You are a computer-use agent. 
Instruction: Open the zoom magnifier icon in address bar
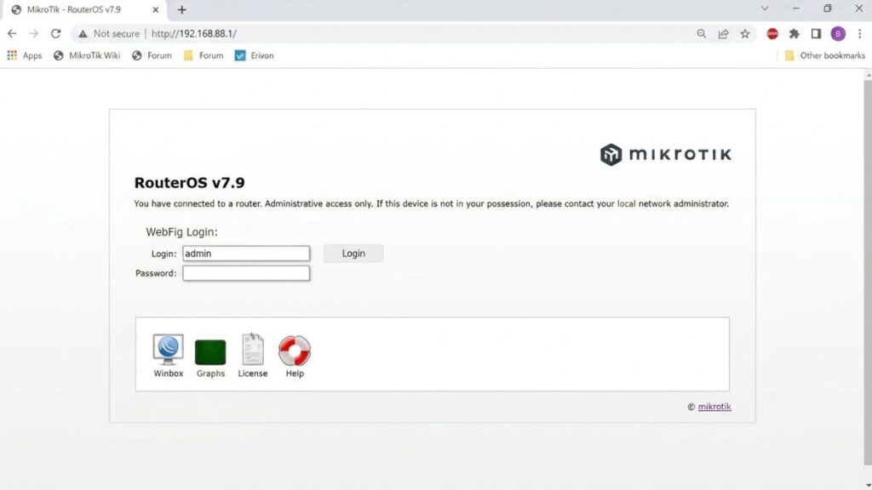point(702,34)
